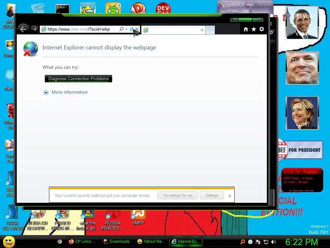Viewport: 330px width, 248px height.
Task: Switch to Yahoo! Messenger taskbar button
Action: tap(151, 242)
